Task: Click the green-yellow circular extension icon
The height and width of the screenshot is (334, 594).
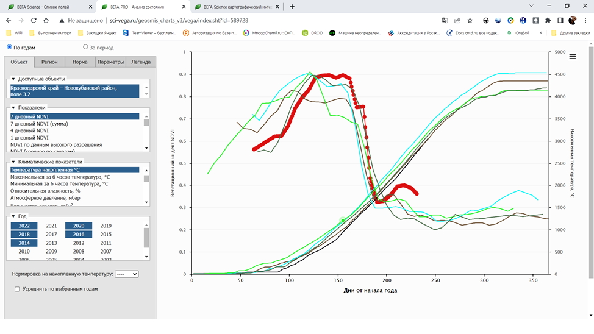Action: 510,21
